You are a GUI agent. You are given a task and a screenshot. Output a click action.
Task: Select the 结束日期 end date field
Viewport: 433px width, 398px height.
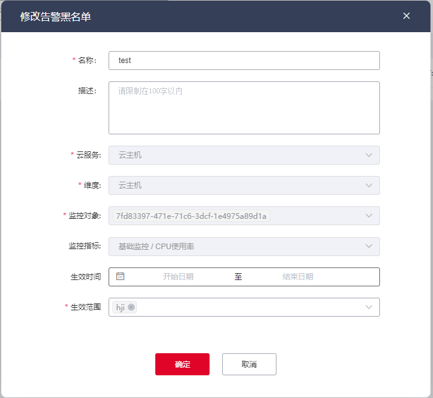[298, 277]
